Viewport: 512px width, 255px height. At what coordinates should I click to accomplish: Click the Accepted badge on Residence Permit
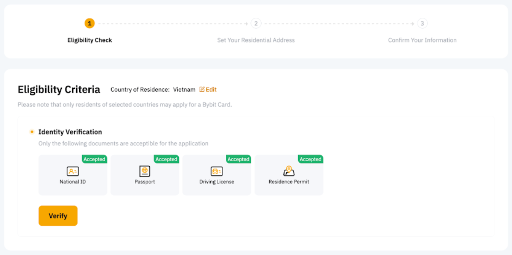coord(310,159)
